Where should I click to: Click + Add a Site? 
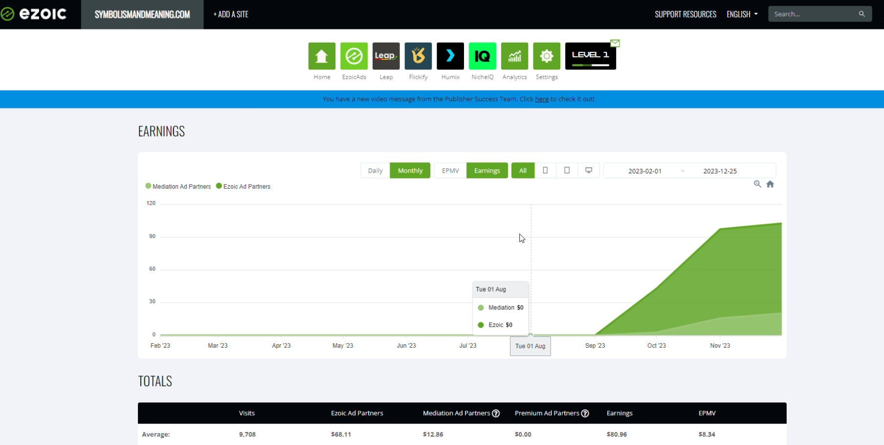pos(231,14)
